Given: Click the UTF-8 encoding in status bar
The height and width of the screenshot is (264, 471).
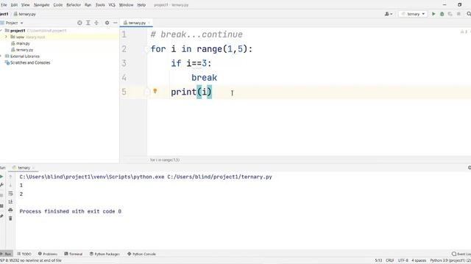Looking at the screenshot, I should (403, 260).
